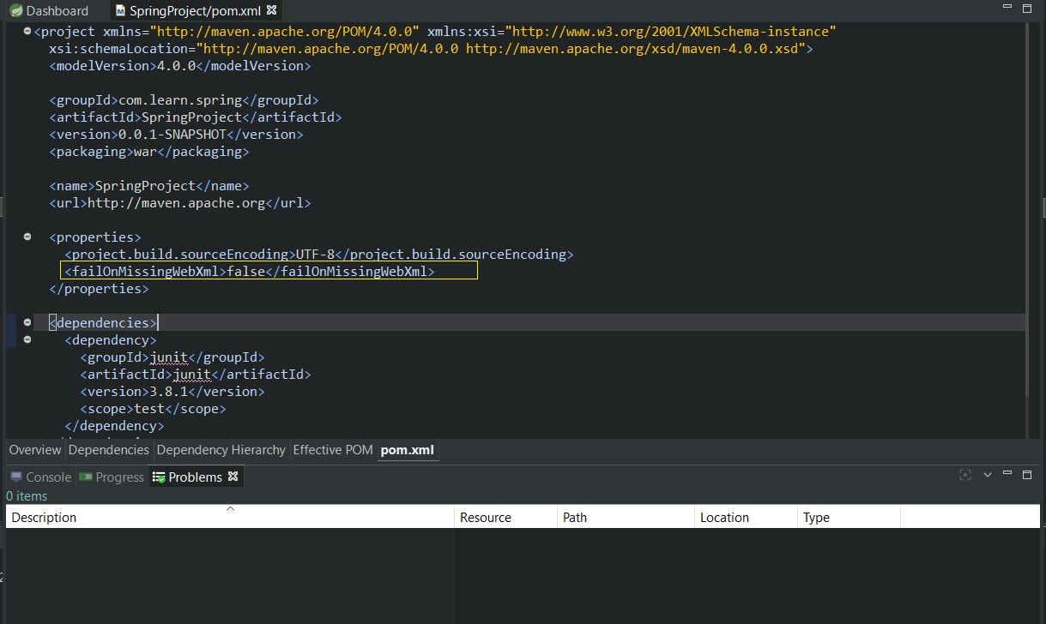The height and width of the screenshot is (624, 1046).
Task: Maximize the editor area
Action: coord(1026,8)
